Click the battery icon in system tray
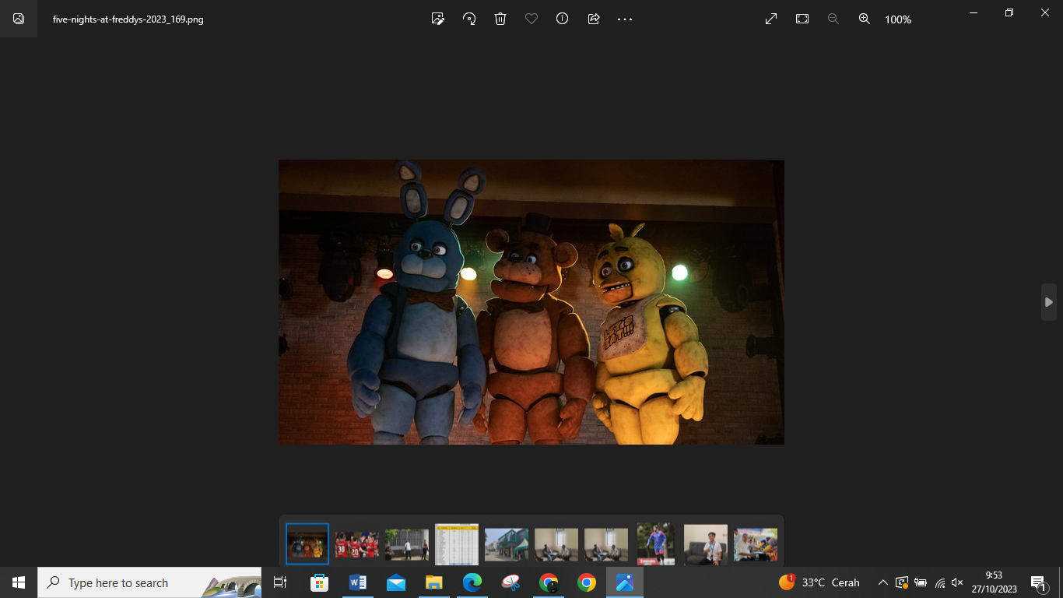The height and width of the screenshot is (598, 1063). [x=921, y=582]
